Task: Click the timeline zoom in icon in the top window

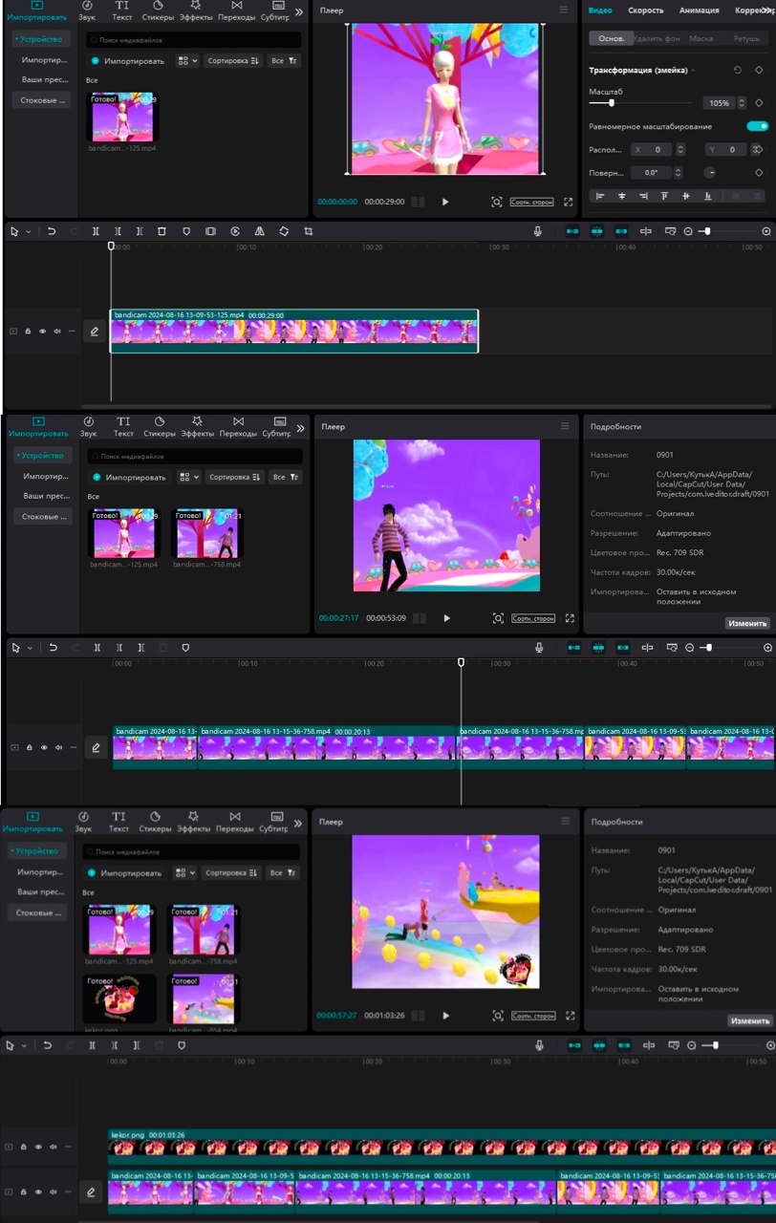Action: [766, 231]
